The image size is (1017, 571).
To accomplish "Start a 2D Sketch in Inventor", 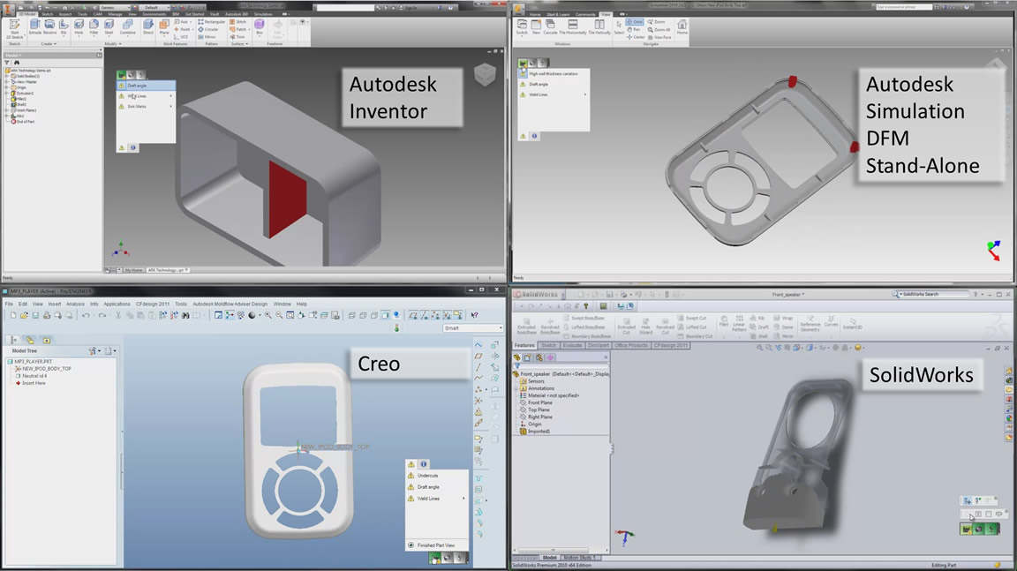I will pos(14,28).
